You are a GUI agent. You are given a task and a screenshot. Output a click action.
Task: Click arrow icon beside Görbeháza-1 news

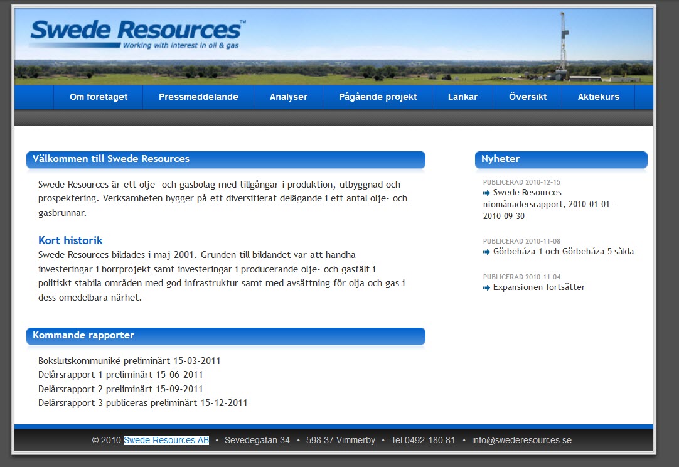pos(487,252)
